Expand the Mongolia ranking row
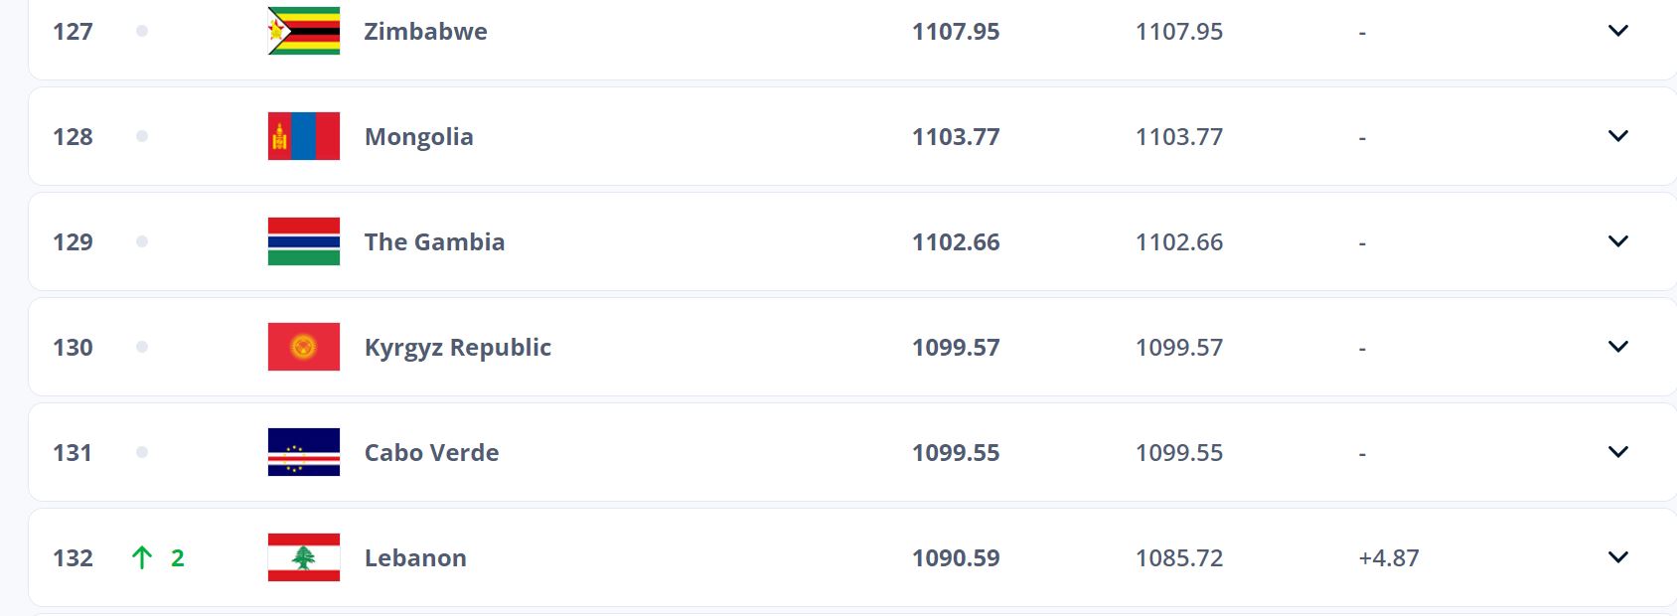1677x616 pixels. tap(1617, 136)
